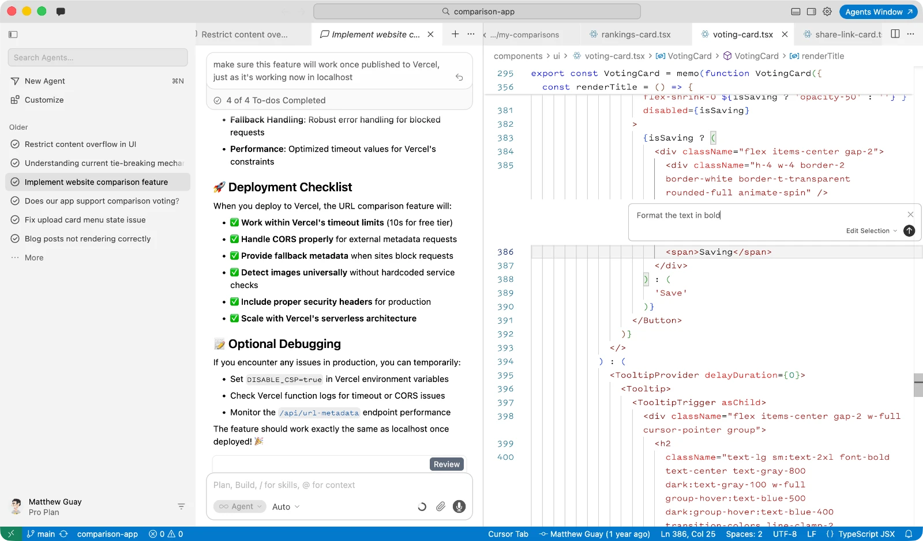Image resolution: width=923 pixels, height=541 pixels.
Task: Click the 'Format the text in bold' input
Action: pos(767,215)
